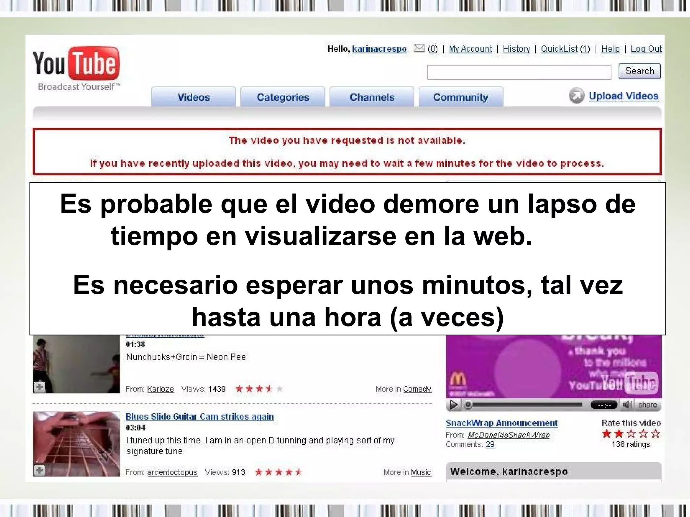This screenshot has height=517, width=690.
Task: Click Log Out link
Action: [x=646, y=49]
